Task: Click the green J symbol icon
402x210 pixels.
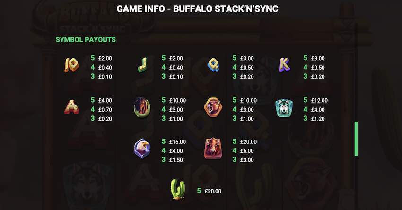Action: [142, 65]
